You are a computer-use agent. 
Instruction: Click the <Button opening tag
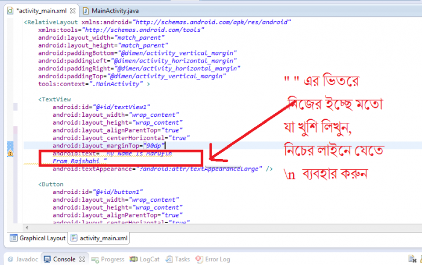(x=51, y=184)
